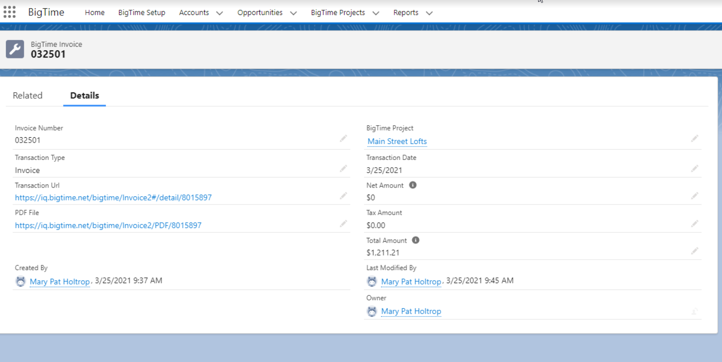Edit the Transaction Url field pencil
The height and width of the screenshot is (362, 722).
pyautogui.click(x=343, y=196)
